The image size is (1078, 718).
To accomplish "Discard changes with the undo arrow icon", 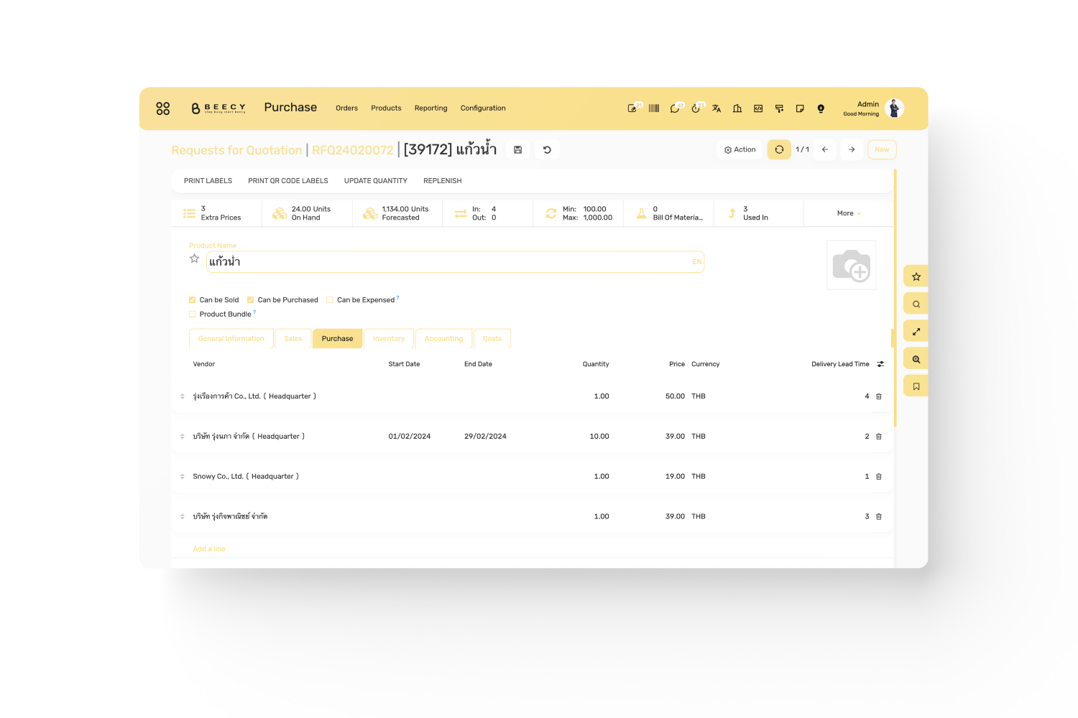I will point(547,150).
